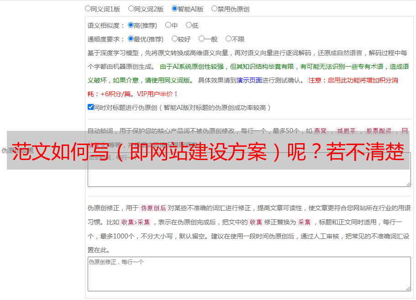Set 通顺度要求 to 一般
Screen dimensions: 416x300
[202, 39]
